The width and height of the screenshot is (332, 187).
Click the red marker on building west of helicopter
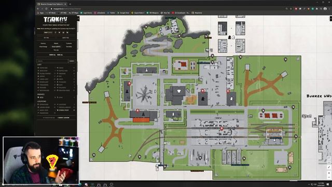129,84
